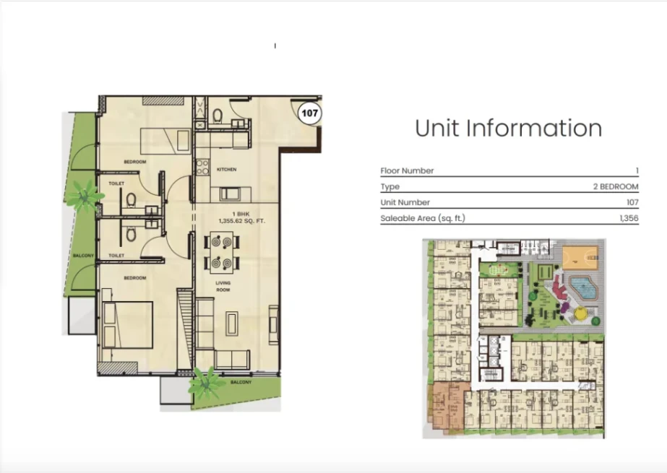Open the floor site plan thumbnail
The height and width of the screenshot is (473, 667).
[514, 338]
